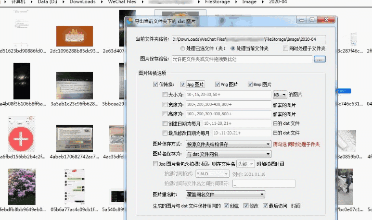The image size is (372, 220).
Task: Click the 宽度为 range input field
Action: pos(228,104)
